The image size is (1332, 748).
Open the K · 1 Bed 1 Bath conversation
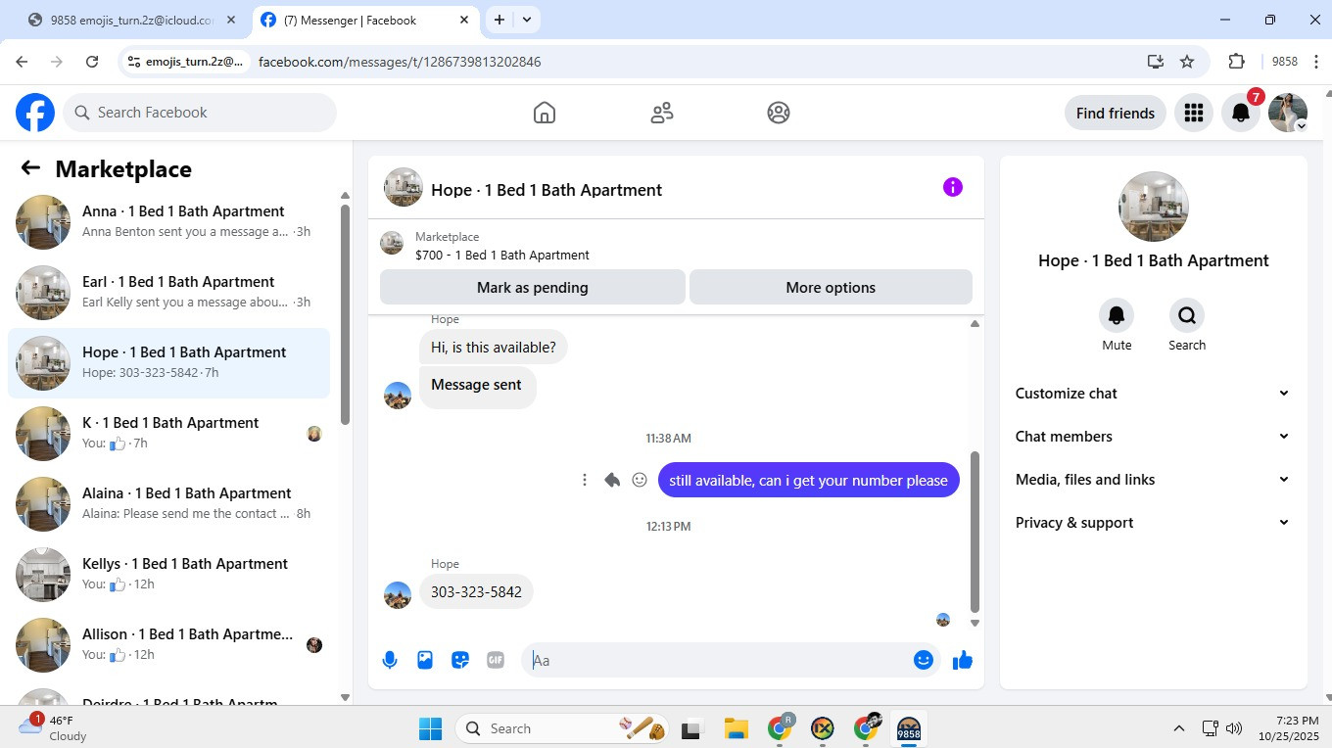(x=168, y=434)
